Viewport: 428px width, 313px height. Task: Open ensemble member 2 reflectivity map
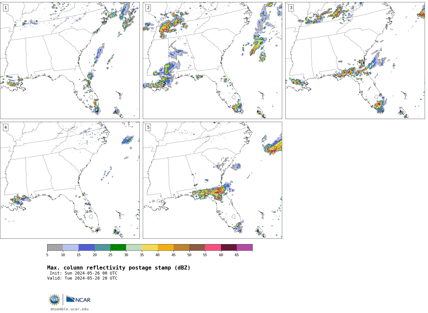212,60
